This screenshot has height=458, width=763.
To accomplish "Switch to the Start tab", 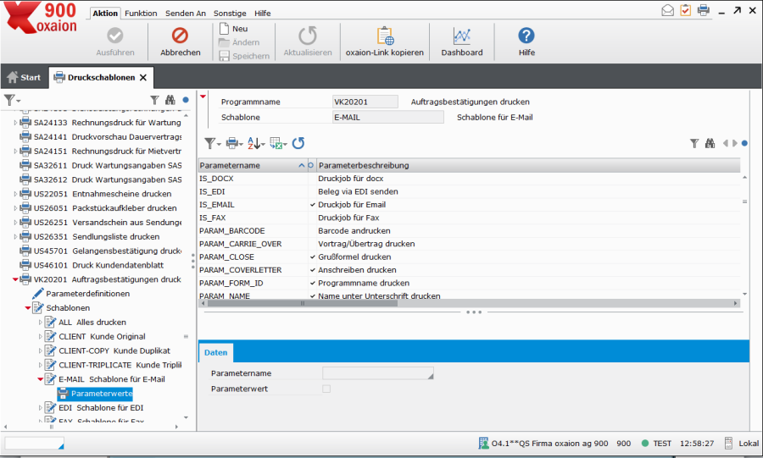I will pyautogui.click(x=24, y=77).
